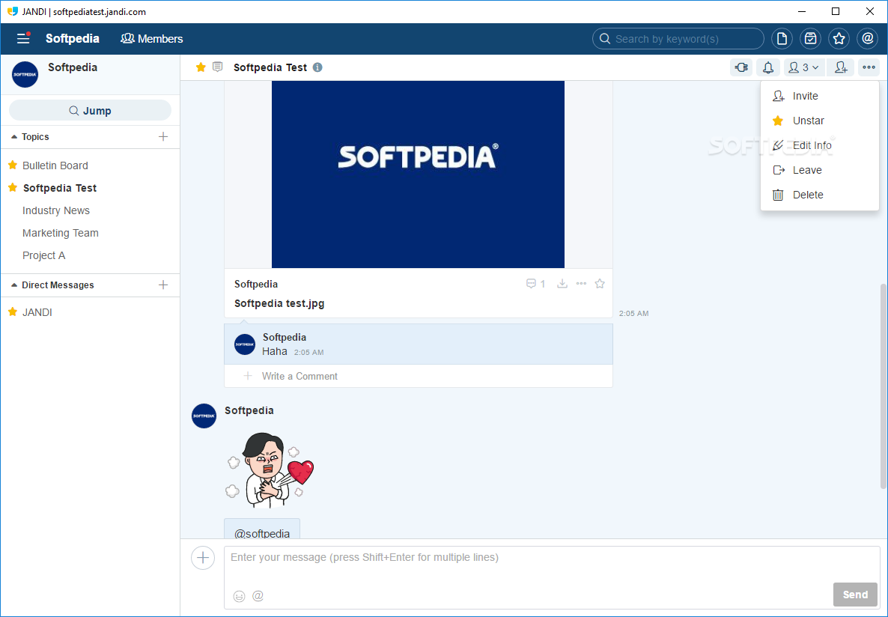888x617 pixels.
Task: Open the topic description note icon
Action: (x=217, y=67)
